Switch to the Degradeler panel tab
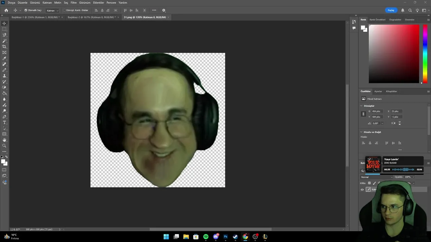Viewport: 431px width, 242px height. coord(395,19)
